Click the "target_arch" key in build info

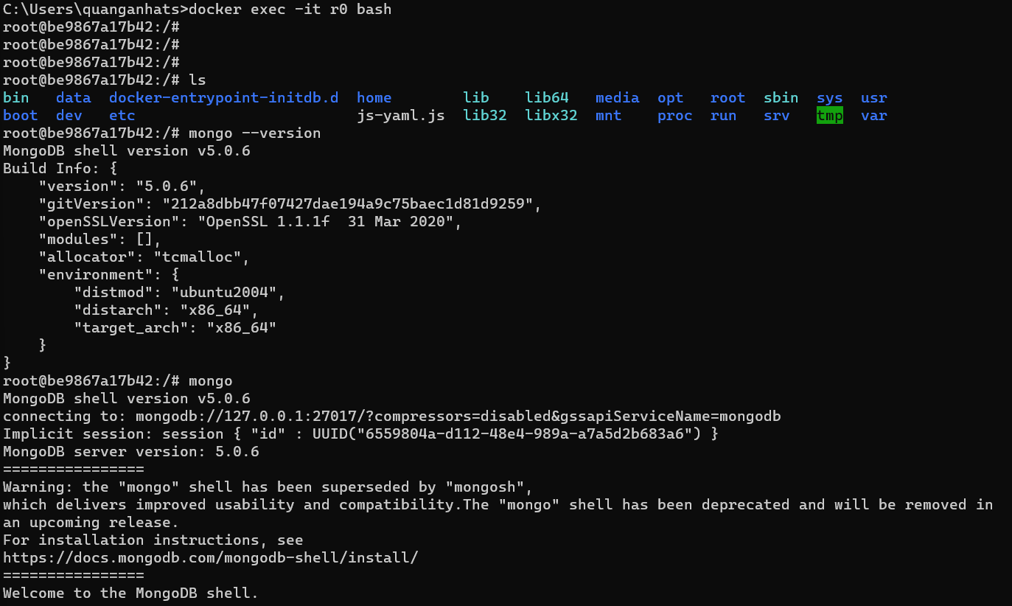(130, 328)
